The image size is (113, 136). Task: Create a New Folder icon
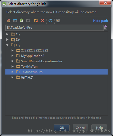click(36, 21)
